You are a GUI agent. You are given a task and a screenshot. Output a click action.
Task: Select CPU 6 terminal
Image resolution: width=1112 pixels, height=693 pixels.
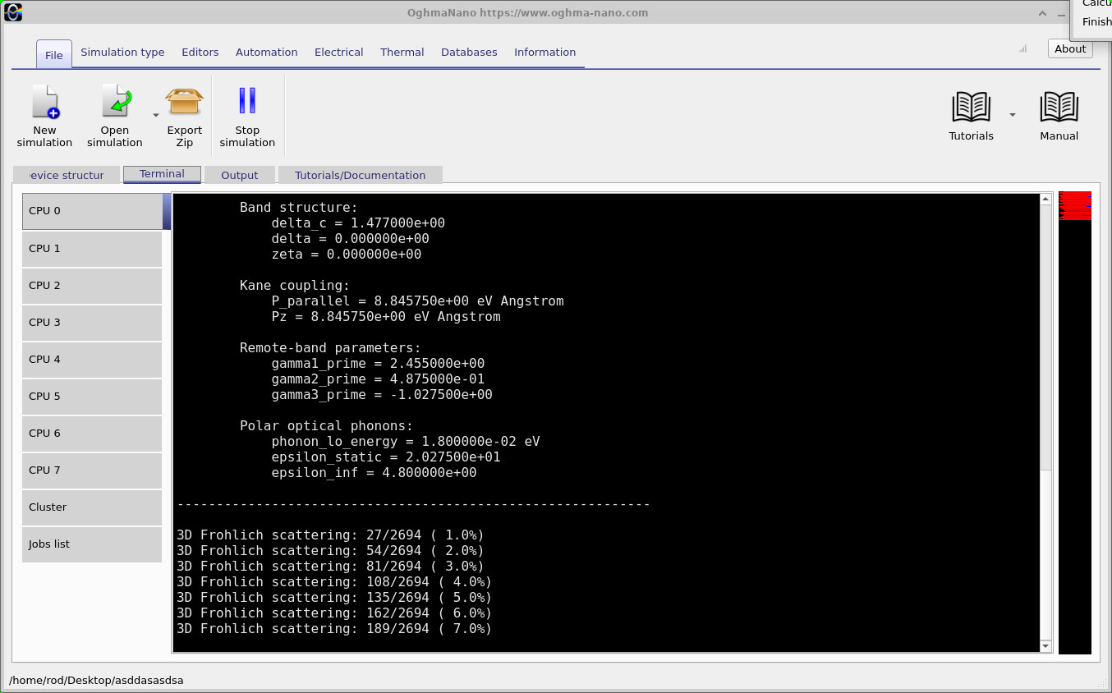click(92, 434)
